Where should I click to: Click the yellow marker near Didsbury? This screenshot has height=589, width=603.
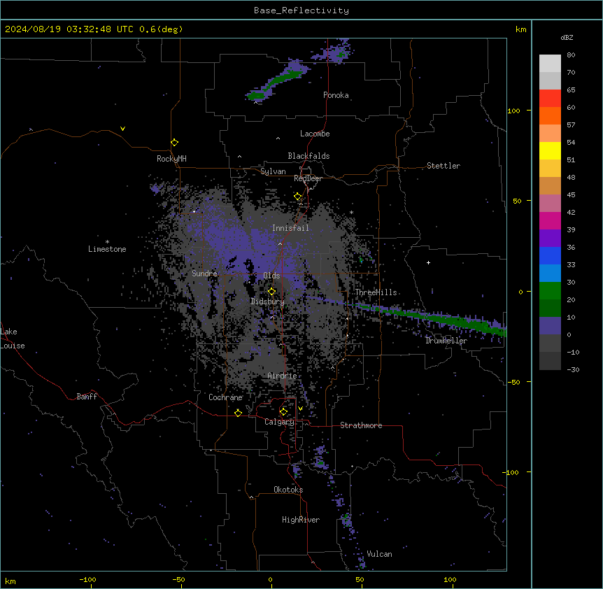point(271,291)
